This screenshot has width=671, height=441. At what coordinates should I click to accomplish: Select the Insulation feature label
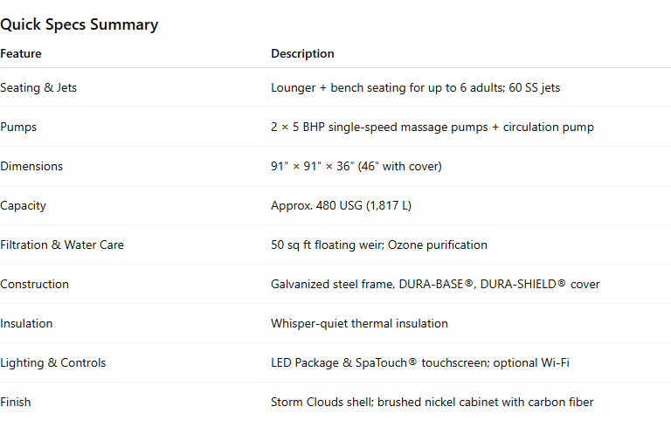coord(26,324)
